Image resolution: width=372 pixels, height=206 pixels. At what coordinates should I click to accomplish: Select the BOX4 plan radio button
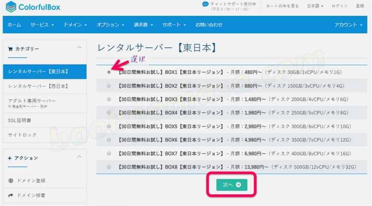(109, 113)
